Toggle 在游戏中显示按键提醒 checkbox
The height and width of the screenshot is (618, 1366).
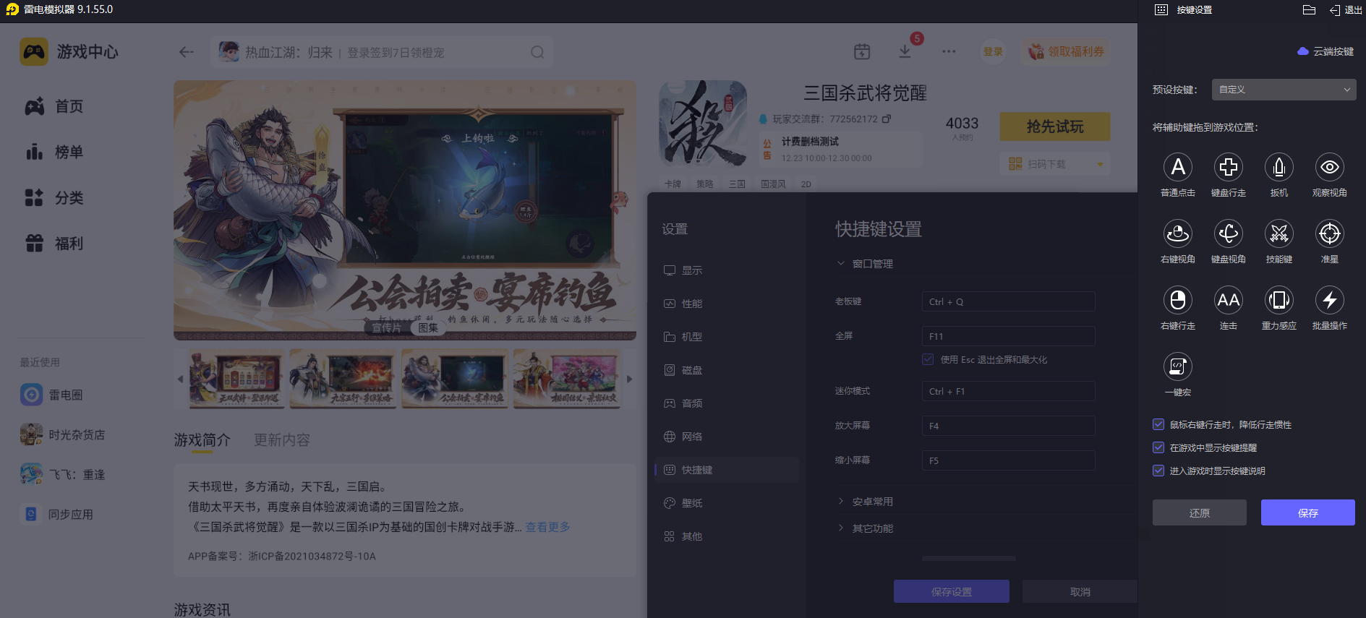pos(1158,447)
